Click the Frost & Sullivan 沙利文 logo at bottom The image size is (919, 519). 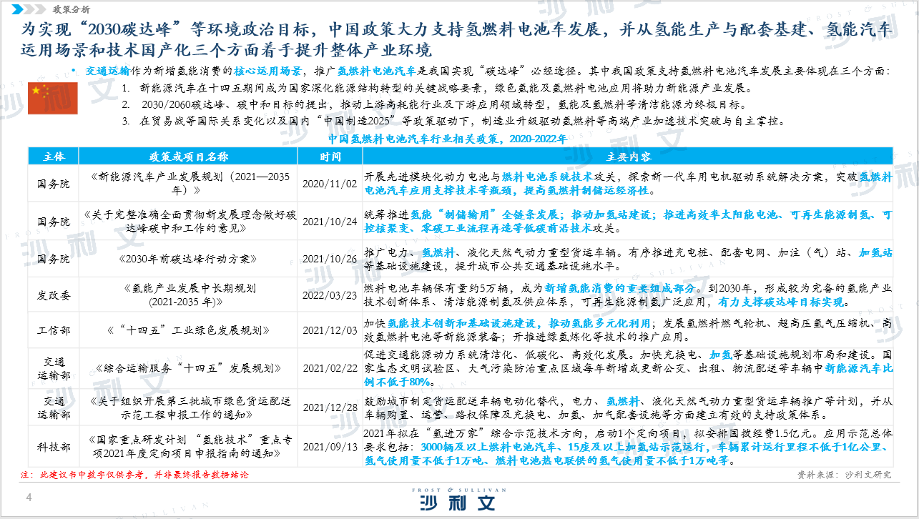pyautogui.click(x=459, y=499)
